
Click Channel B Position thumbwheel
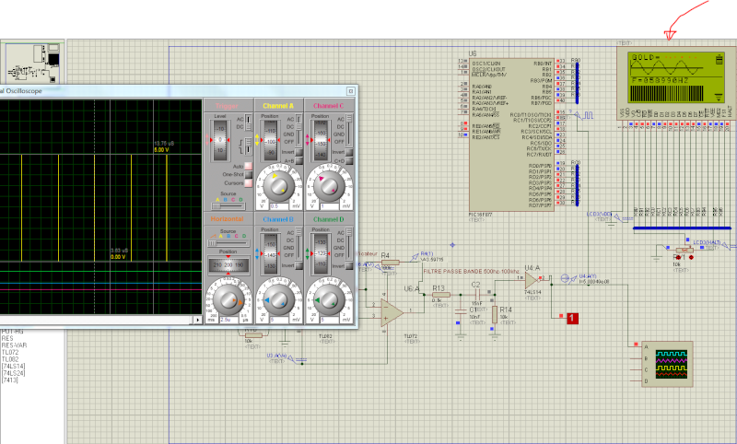pos(271,253)
